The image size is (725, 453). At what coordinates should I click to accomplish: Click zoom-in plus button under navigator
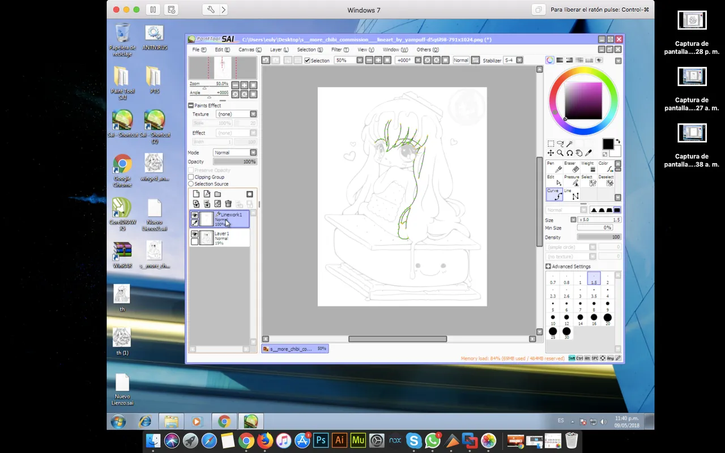pos(244,85)
